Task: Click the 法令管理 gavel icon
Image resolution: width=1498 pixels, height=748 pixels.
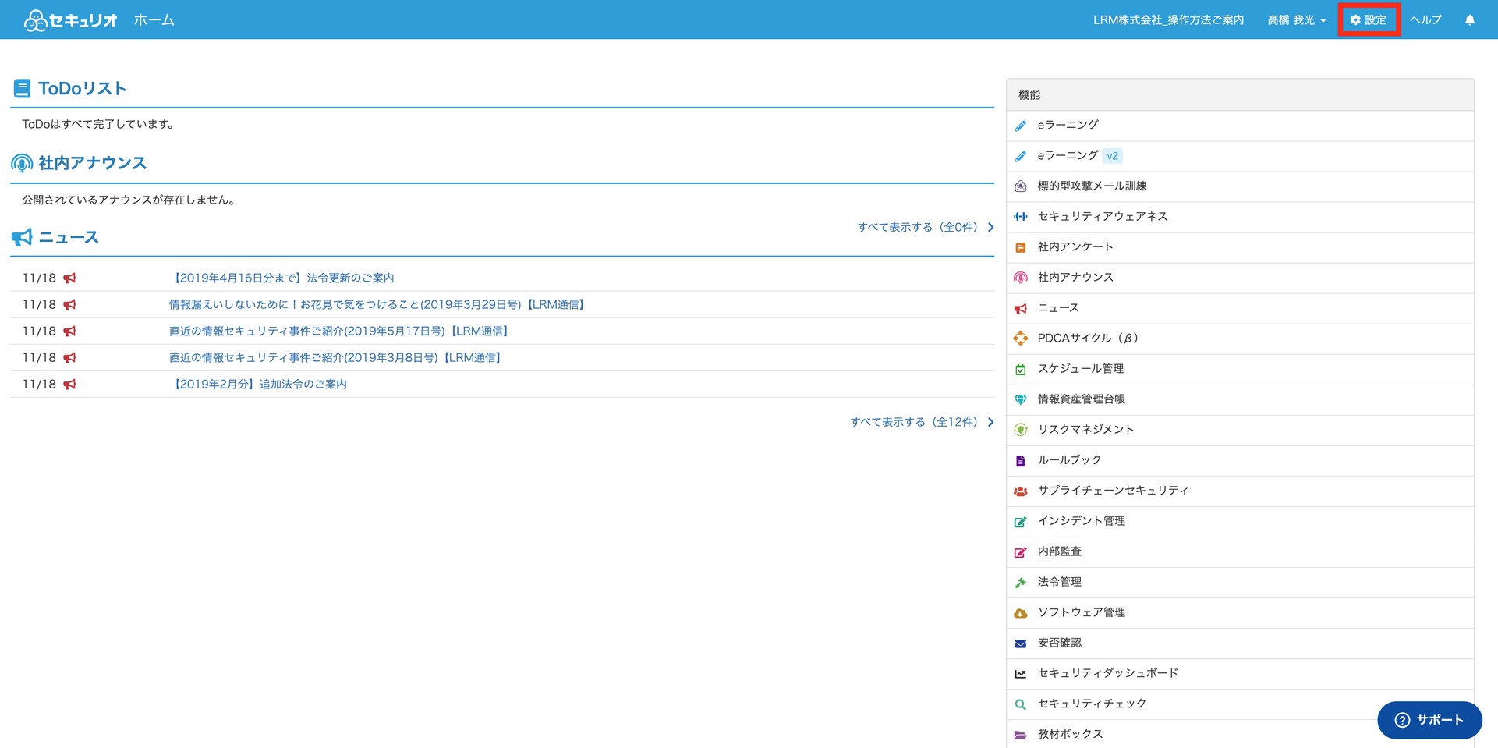Action: 1020,582
